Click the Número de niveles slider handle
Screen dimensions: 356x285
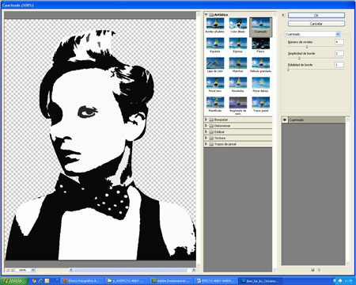point(307,47)
